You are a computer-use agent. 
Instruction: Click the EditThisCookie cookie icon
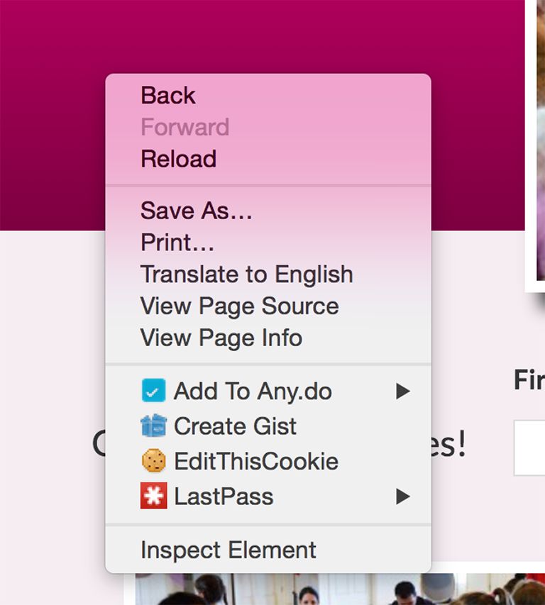click(153, 461)
